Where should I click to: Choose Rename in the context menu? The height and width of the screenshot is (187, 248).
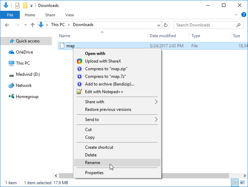coord(117,163)
